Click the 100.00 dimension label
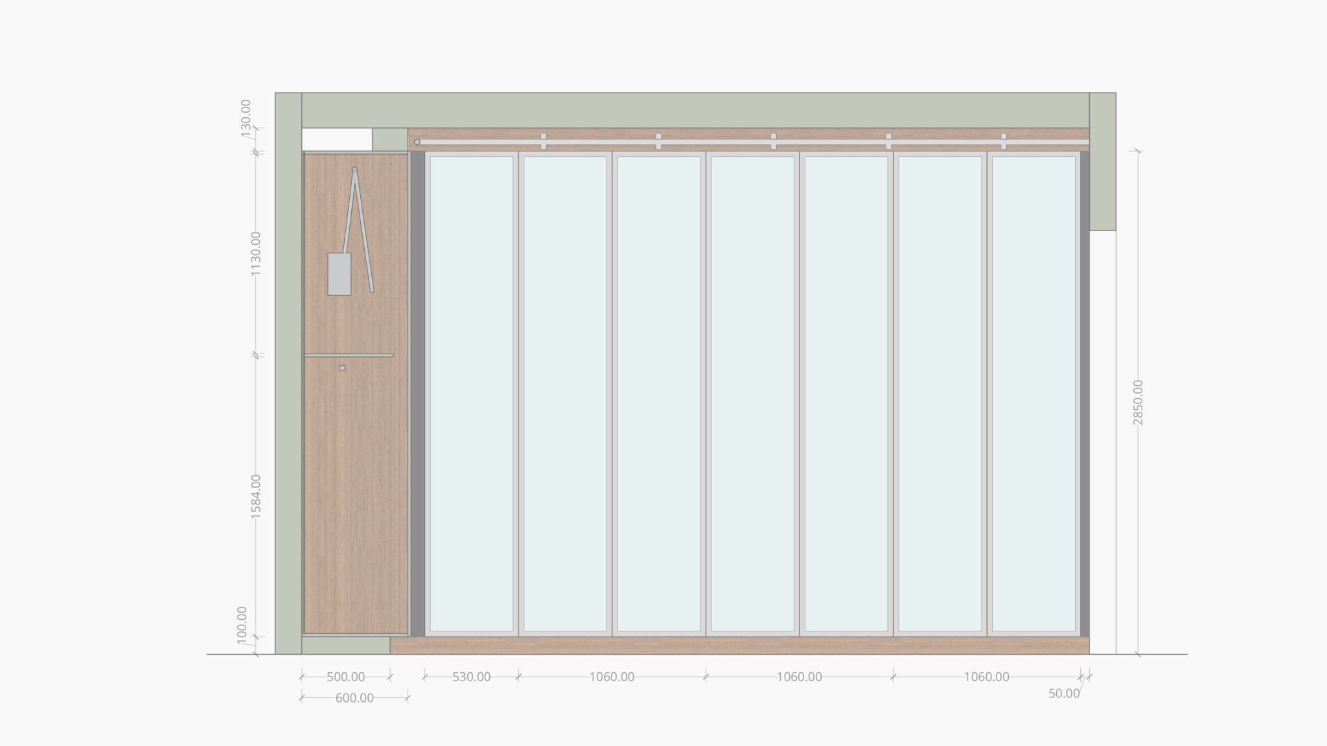The width and height of the screenshot is (1327, 746). click(x=242, y=624)
